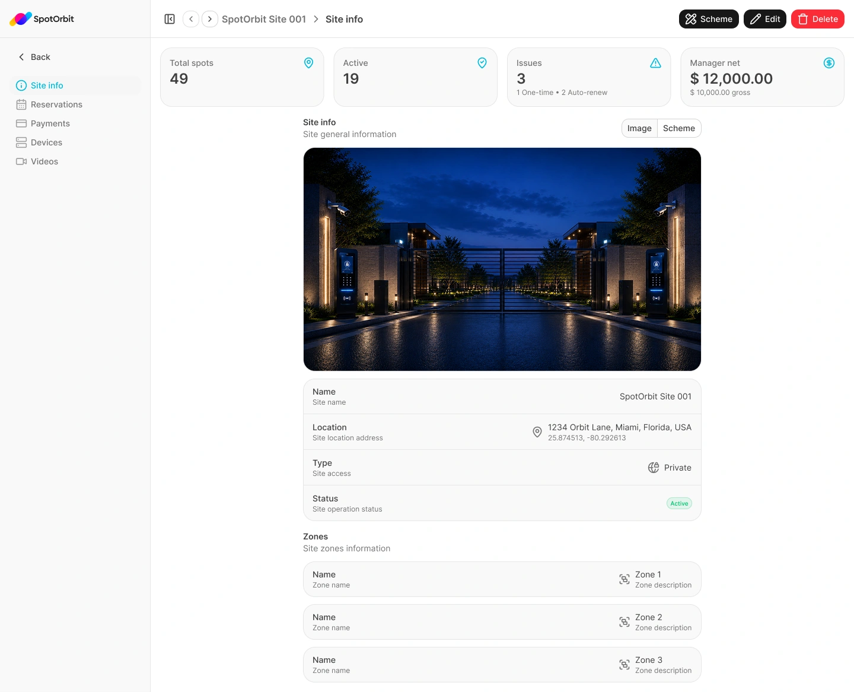Click the address 1234 Orbit Lane text
The image size is (854, 692).
pos(620,427)
